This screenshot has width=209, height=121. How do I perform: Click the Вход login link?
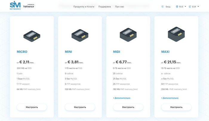[168, 7]
